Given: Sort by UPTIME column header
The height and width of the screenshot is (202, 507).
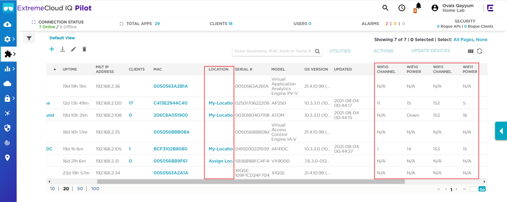Looking at the screenshot, I should [70, 69].
